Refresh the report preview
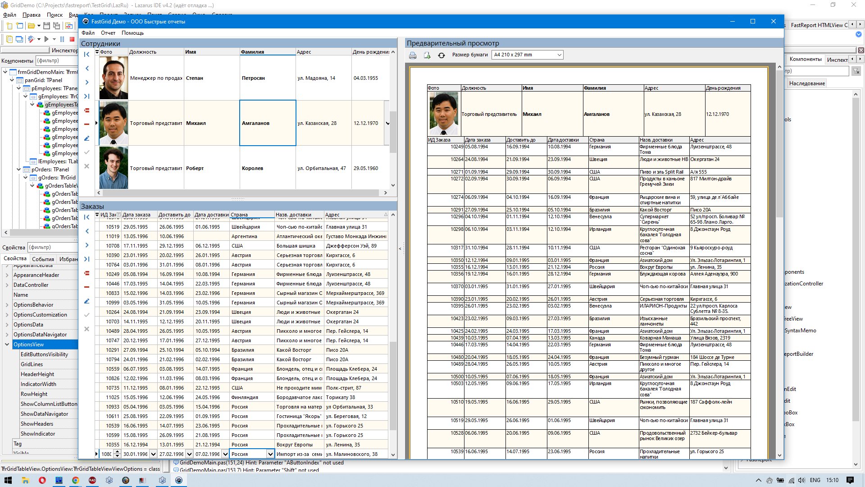The width and height of the screenshot is (865, 487). (442, 55)
